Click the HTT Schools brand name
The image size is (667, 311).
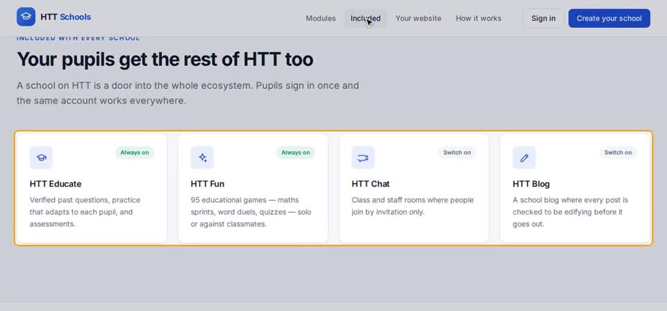click(x=65, y=17)
